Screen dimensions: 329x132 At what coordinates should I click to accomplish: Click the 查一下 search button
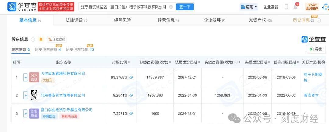[185, 7]
